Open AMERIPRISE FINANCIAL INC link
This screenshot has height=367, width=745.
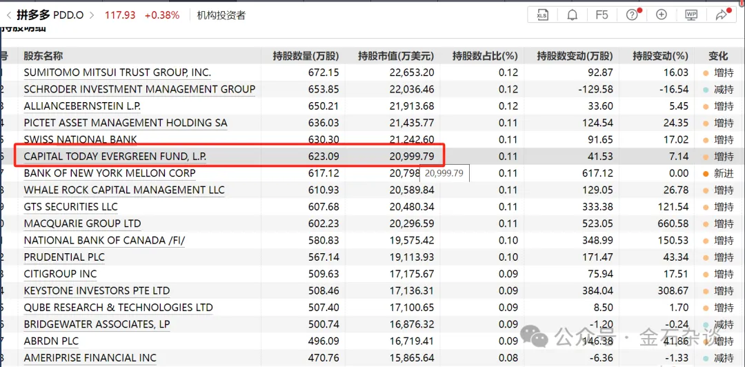[90, 358]
